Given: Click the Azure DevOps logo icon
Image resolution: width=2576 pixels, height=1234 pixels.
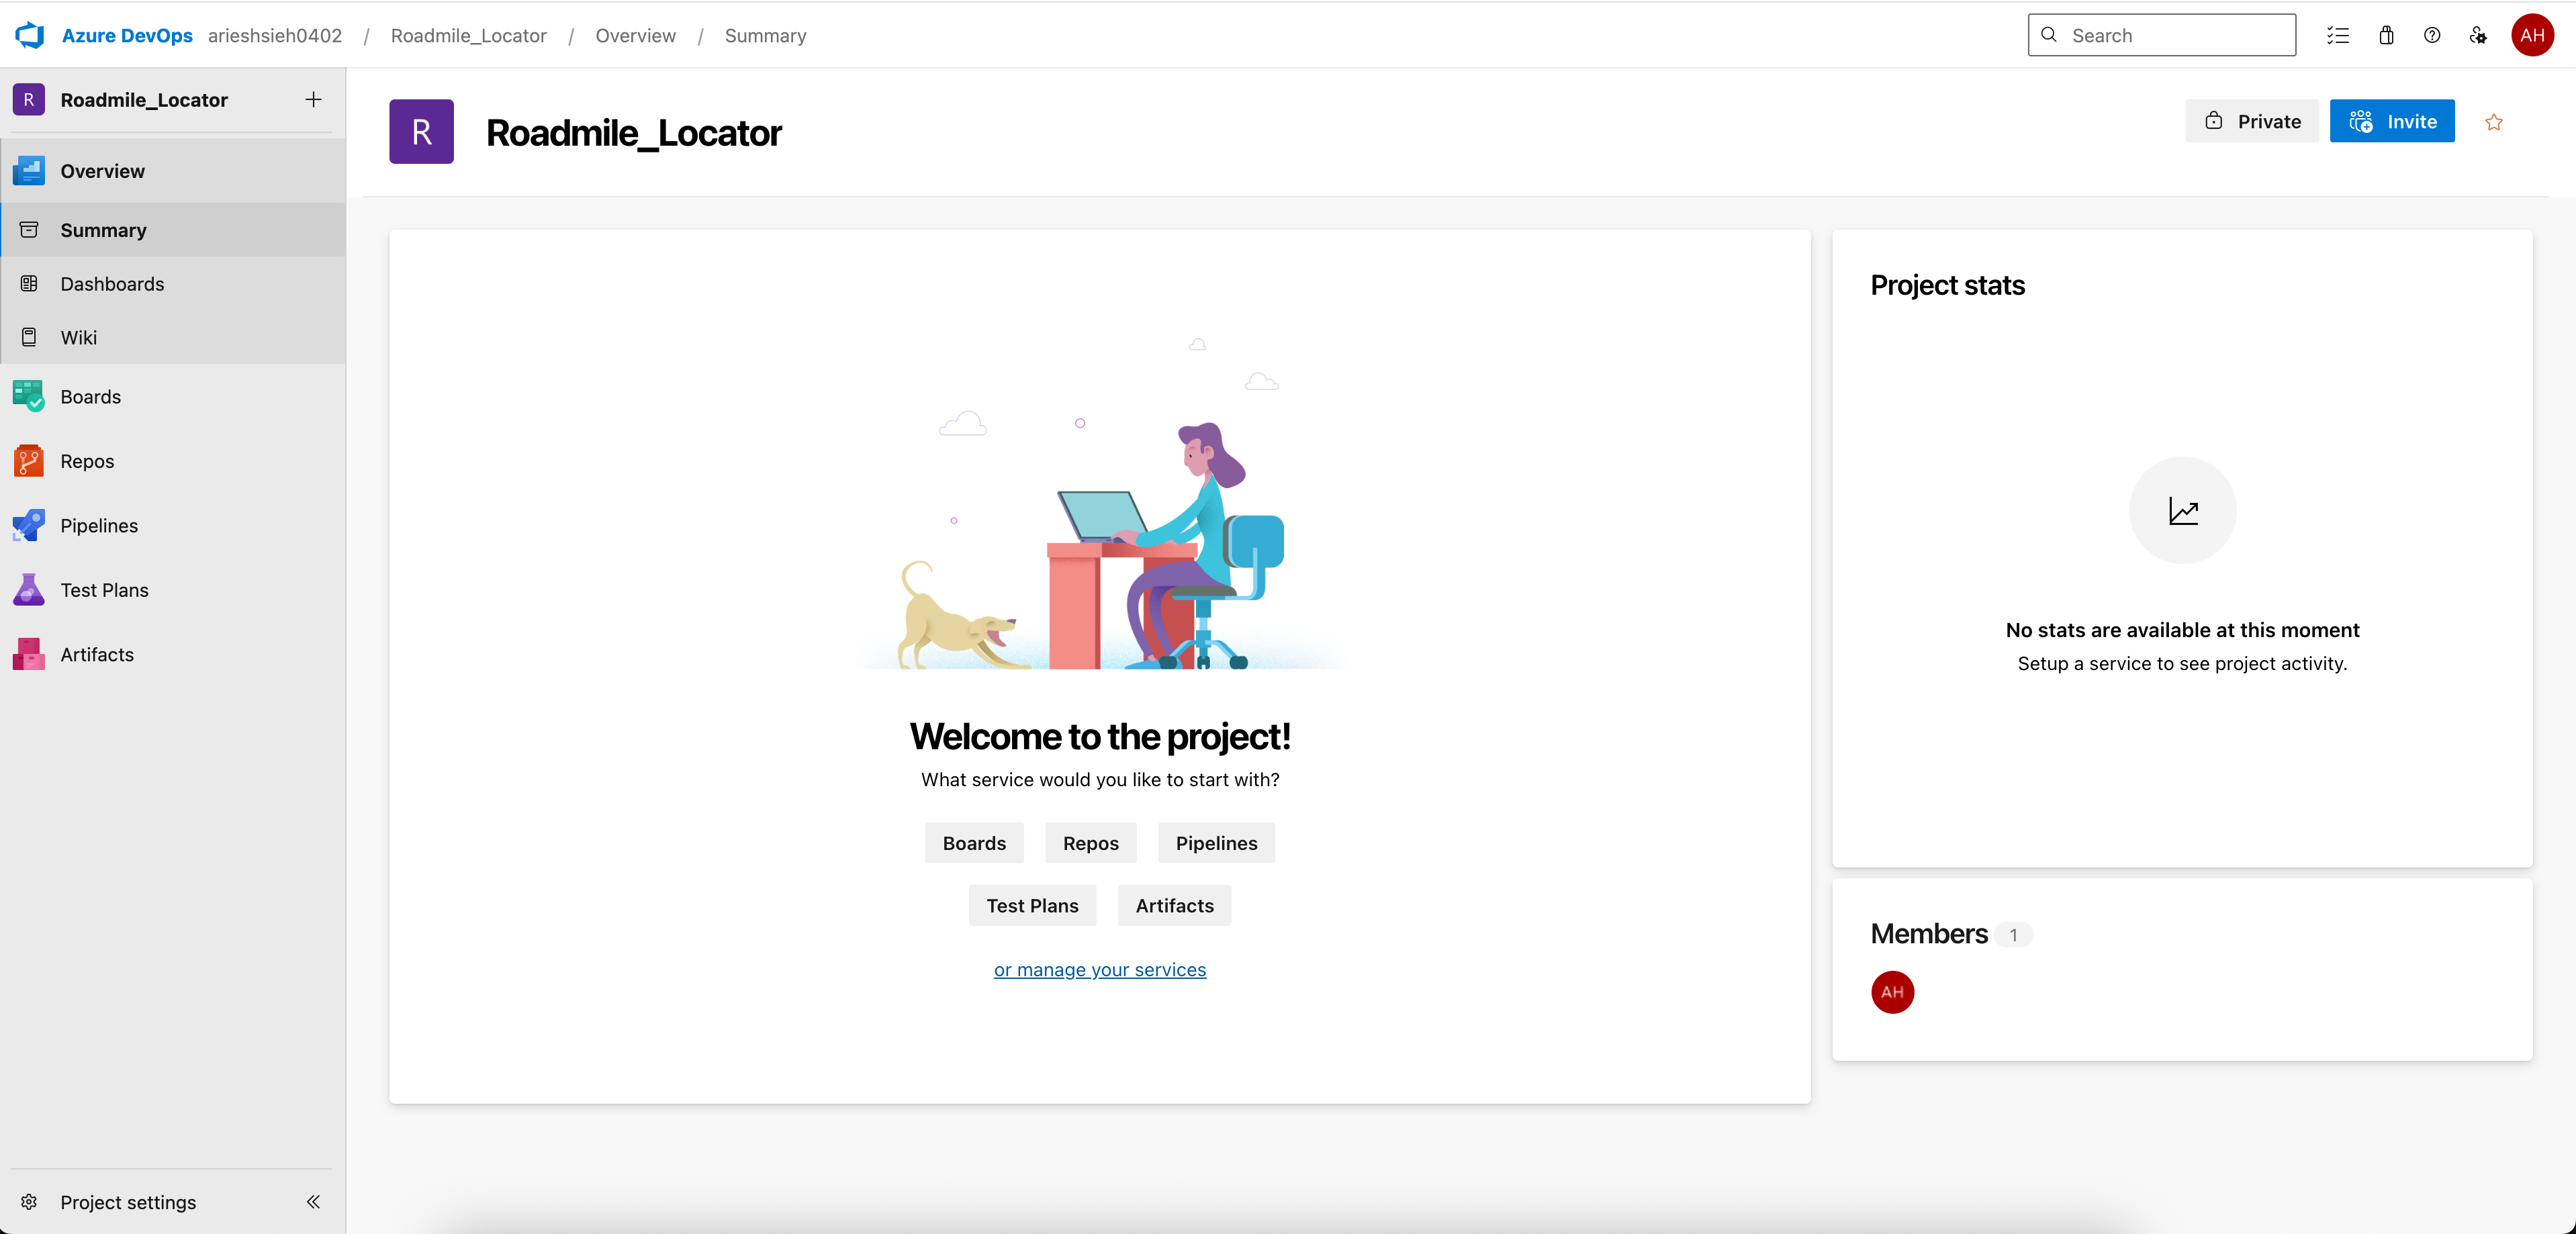Looking at the screenshot, I should click(30, 35).
